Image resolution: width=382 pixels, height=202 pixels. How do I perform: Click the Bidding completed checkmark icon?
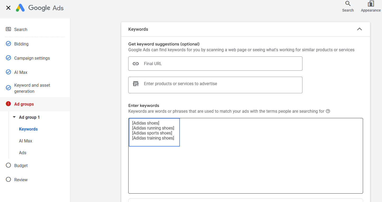[8, 44]
